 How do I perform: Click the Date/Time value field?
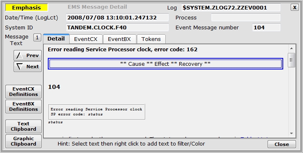coord(117,17)
